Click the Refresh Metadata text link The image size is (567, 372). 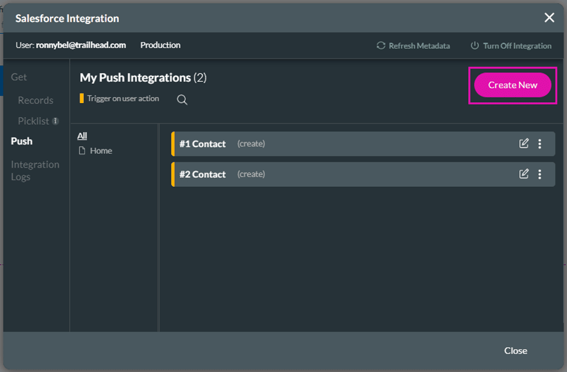coord(419,46)
